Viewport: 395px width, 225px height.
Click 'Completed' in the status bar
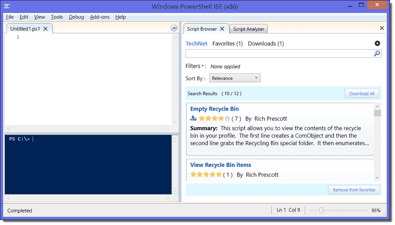tap(20, 211)
